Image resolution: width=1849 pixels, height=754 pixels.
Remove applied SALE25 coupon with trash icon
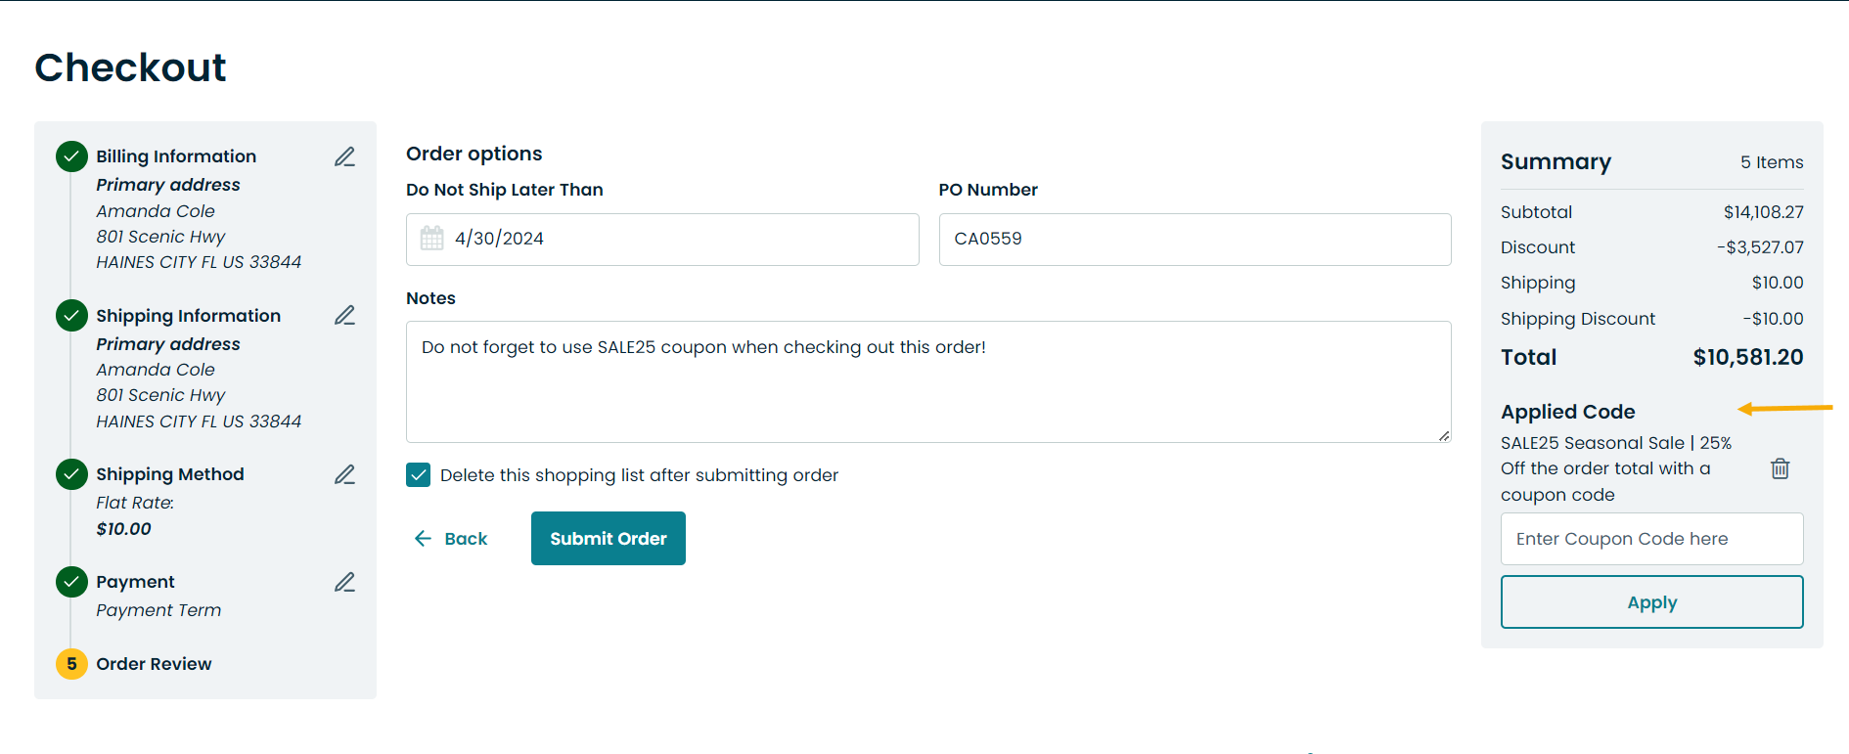pyautogui.click(x=1780, y=468)
